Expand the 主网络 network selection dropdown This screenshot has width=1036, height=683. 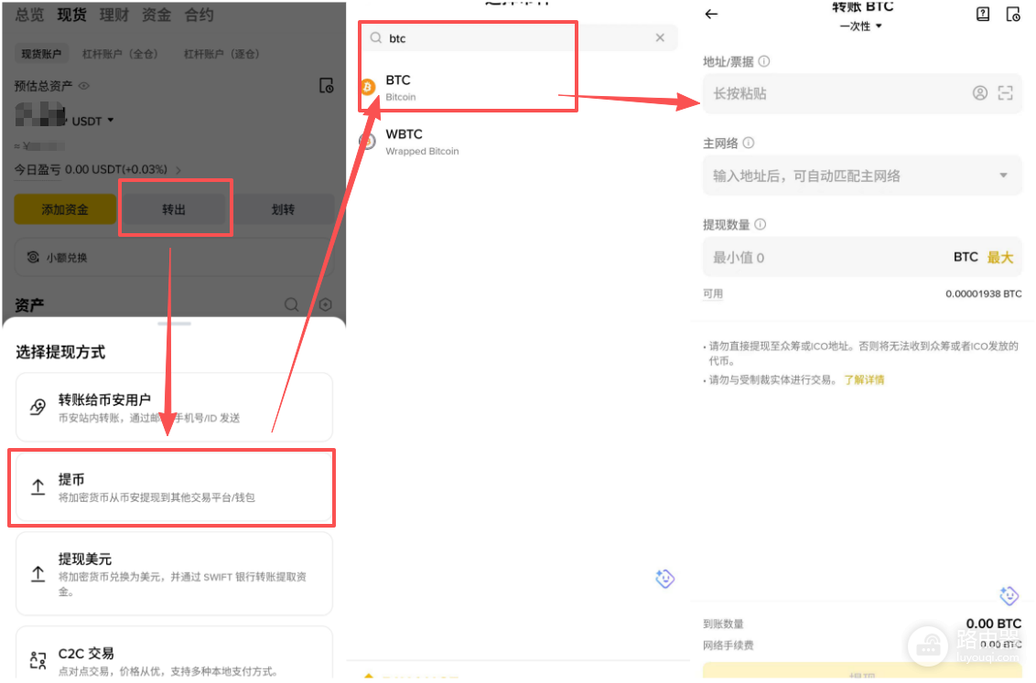[x=862, y=176]
